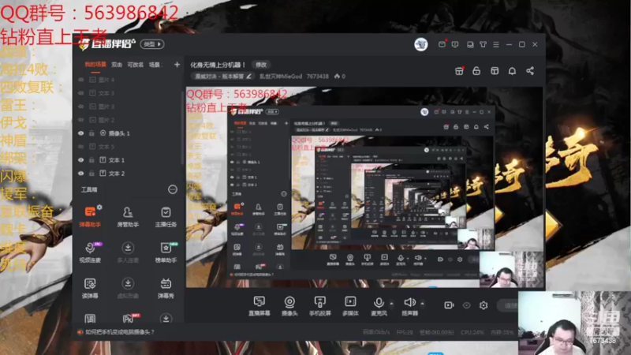
Task: Download the 虚拟形象 tool
Action: point(128,288)
